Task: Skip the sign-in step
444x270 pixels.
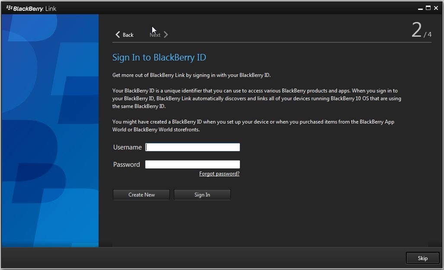Action: point(422,258)
